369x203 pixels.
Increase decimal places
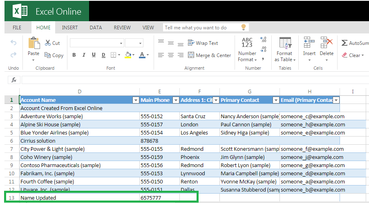[263, 39]
